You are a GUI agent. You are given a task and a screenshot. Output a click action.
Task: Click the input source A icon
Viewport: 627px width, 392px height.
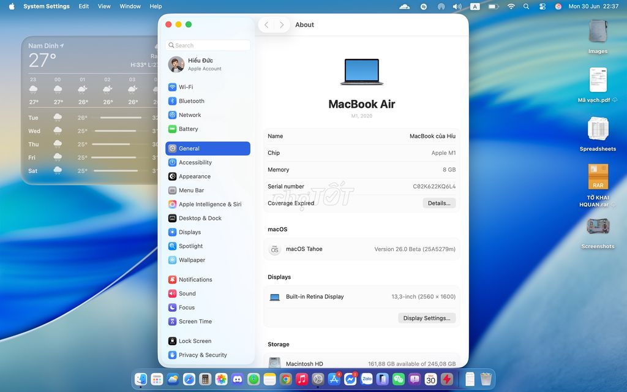tap(475, 6)
